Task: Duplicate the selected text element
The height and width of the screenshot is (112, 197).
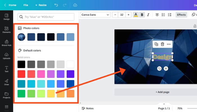Action: (x=156, y=44)
